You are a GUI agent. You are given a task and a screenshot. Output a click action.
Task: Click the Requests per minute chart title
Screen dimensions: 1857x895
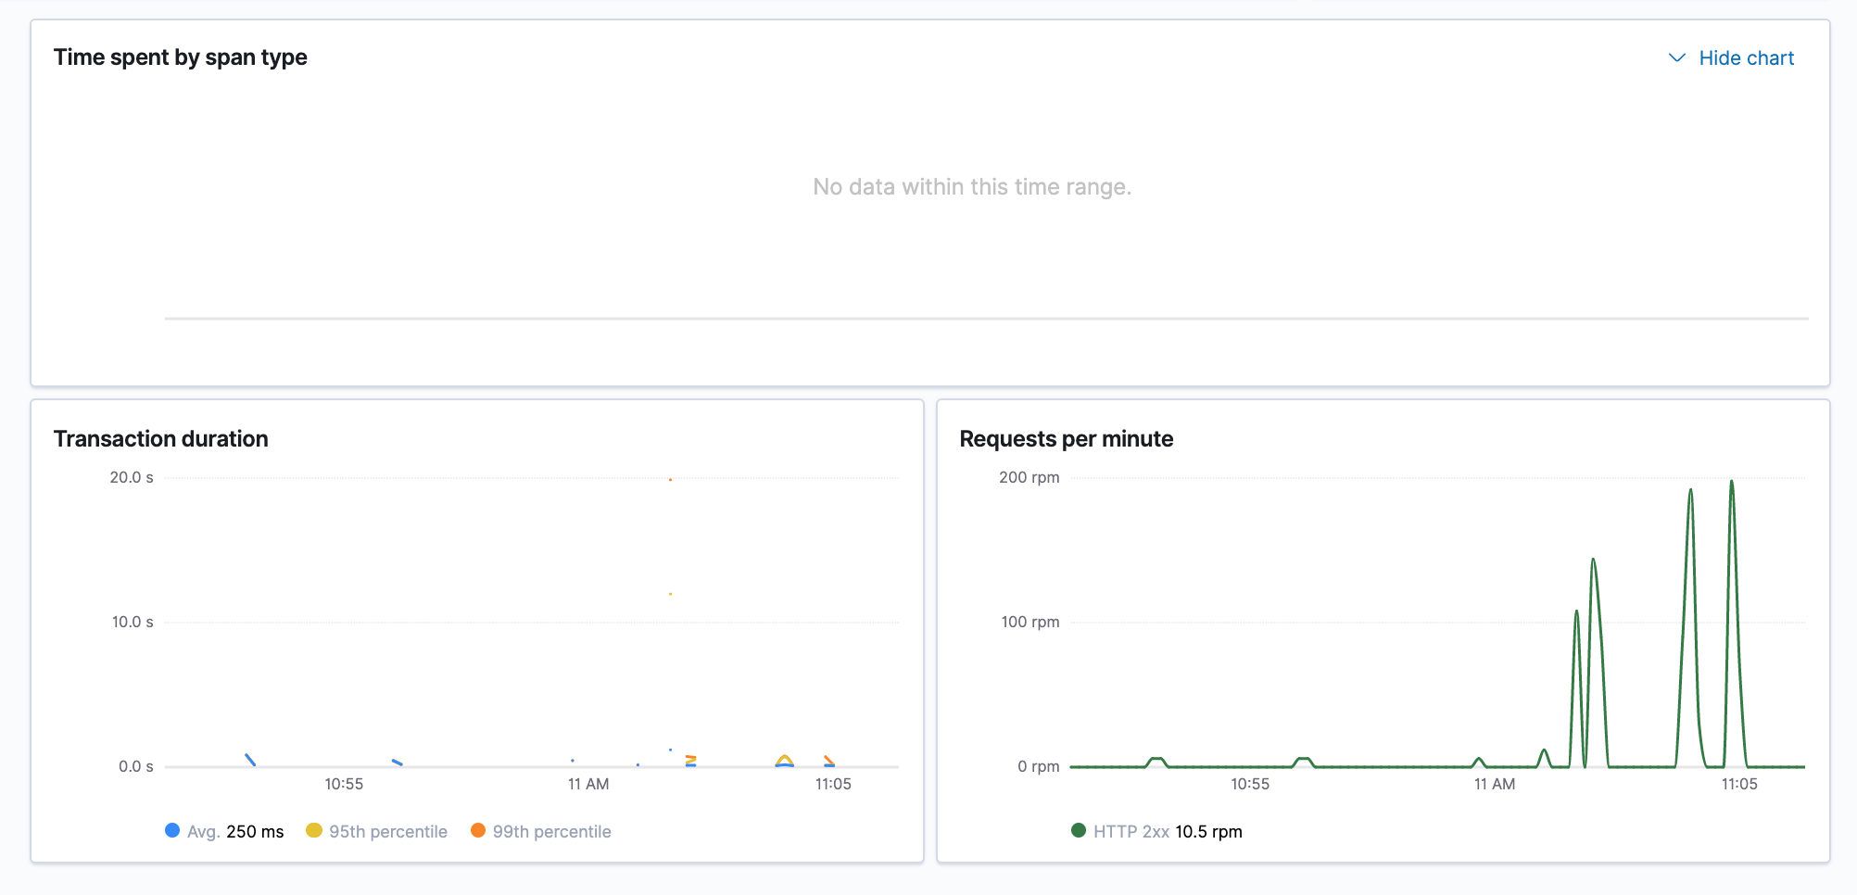click(1067, 438)
